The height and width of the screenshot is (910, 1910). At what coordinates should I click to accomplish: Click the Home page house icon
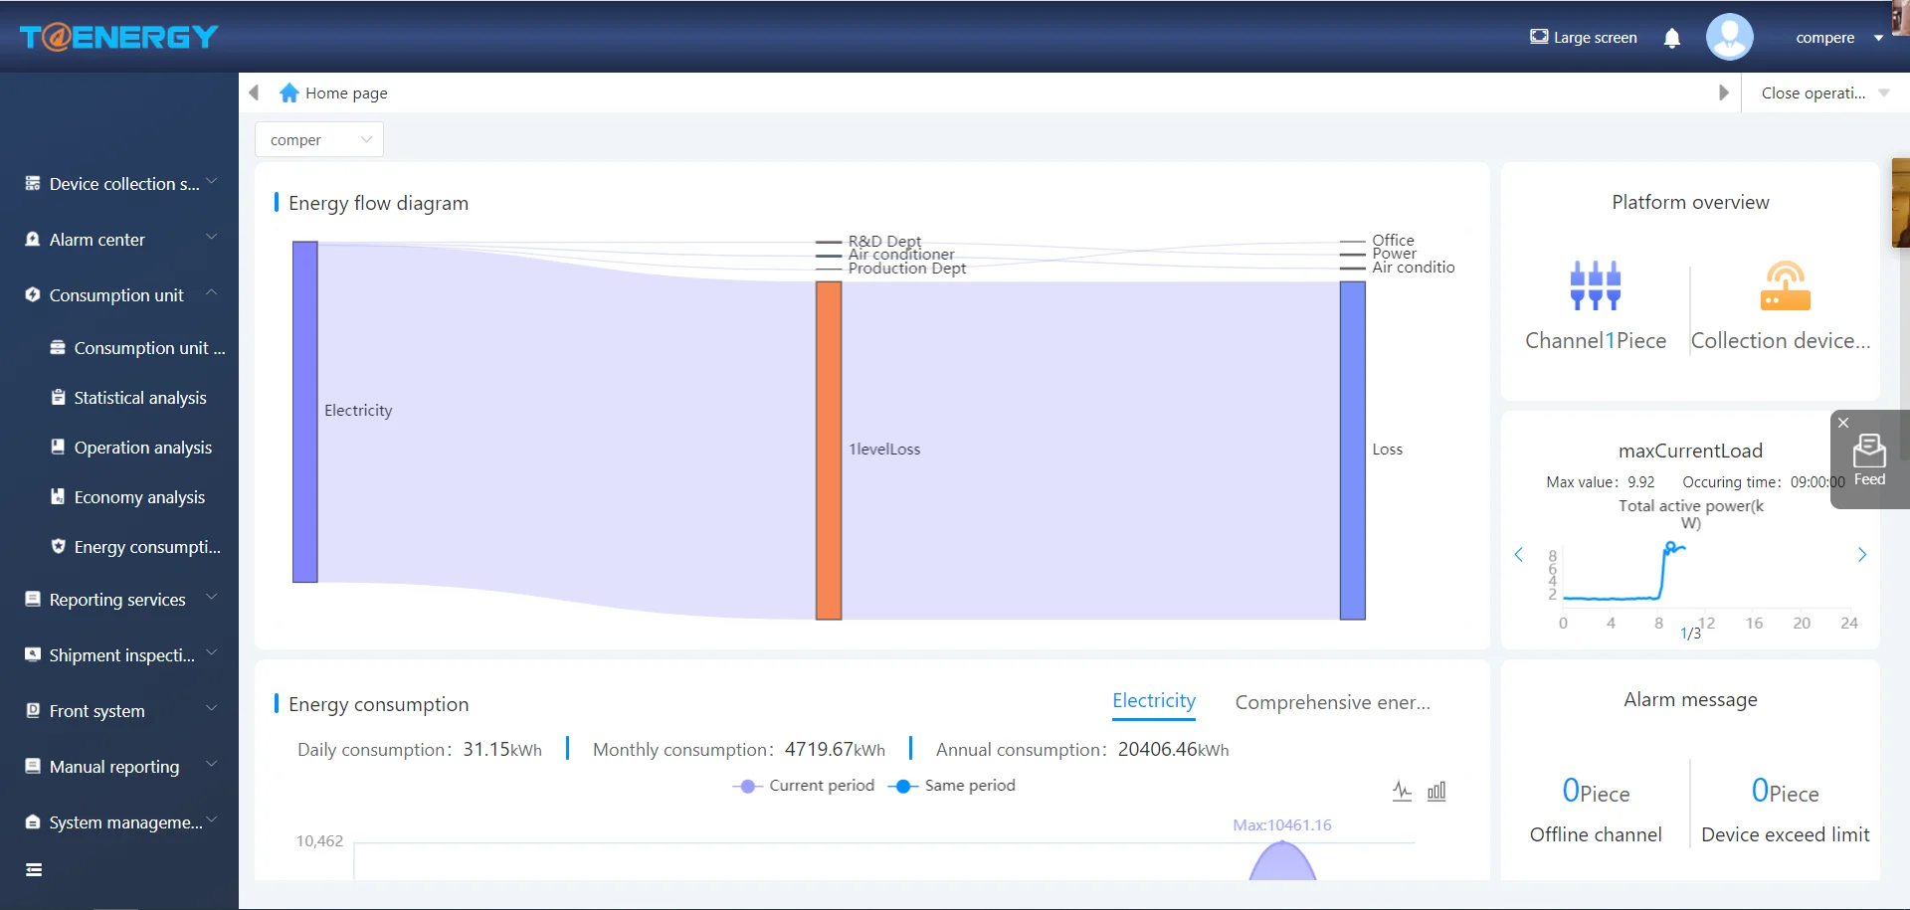(289, 92)
